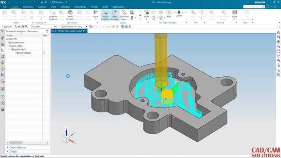Click top icon on right border toolbar
Viewport: 281px width, 158px height.
[x=278, y=32]
